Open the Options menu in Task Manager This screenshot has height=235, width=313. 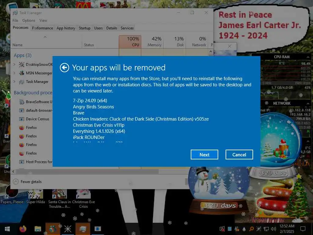[x=28, y=21]
